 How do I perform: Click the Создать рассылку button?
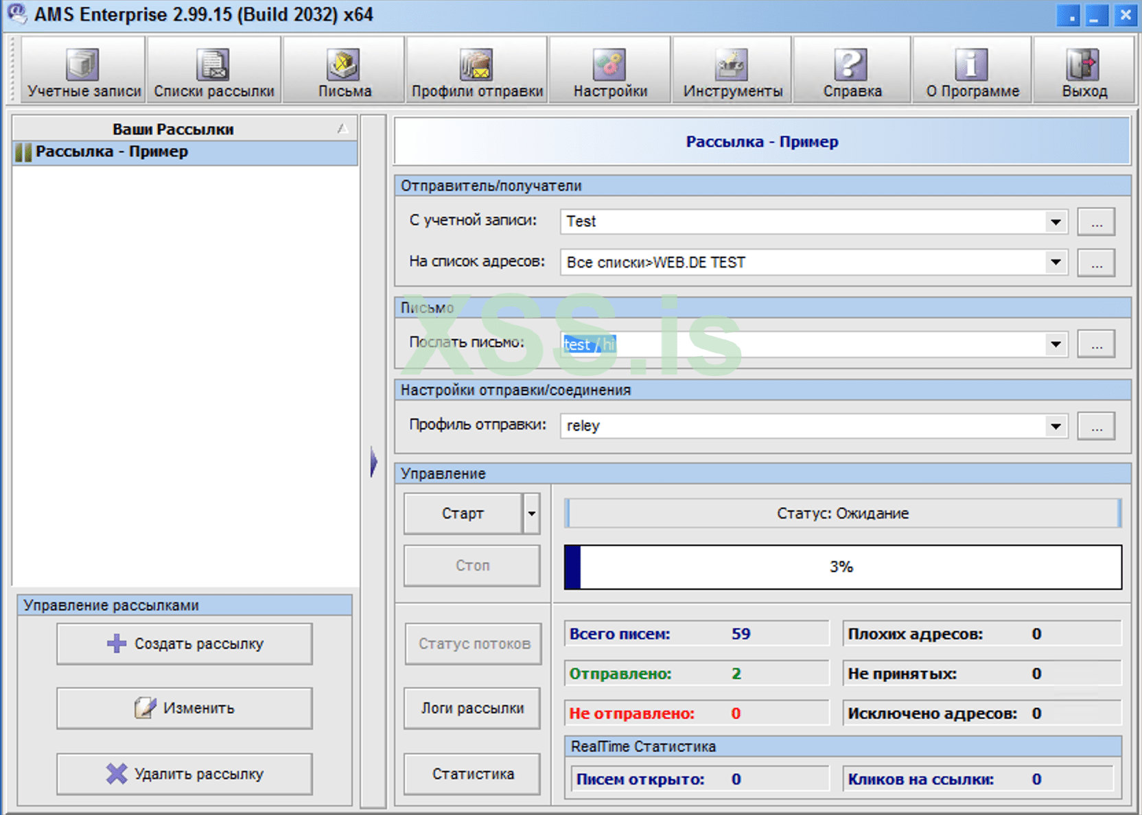(x=185, y=643)
